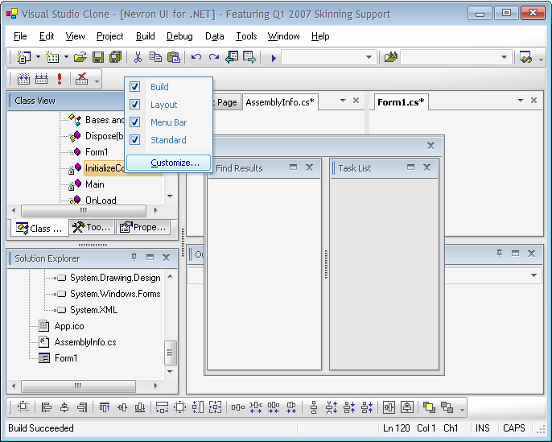Uncheck the Menu Bar checkbox
This screenshot has width=552, height=442.
[135, 122]
